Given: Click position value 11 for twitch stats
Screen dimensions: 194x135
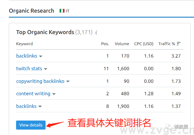Looking at the screenshot, I should tap(106, 69).
